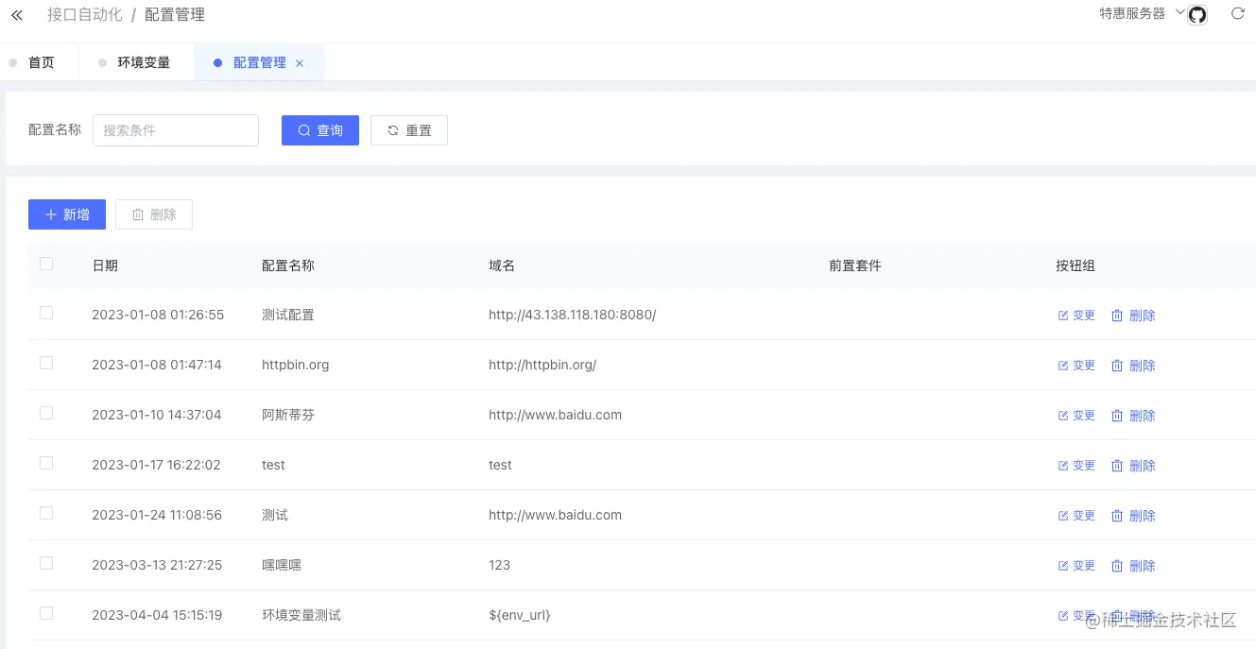Click the 日期 column header
Viewport: 1256px width, 649px height.
(x=105, y=265)
